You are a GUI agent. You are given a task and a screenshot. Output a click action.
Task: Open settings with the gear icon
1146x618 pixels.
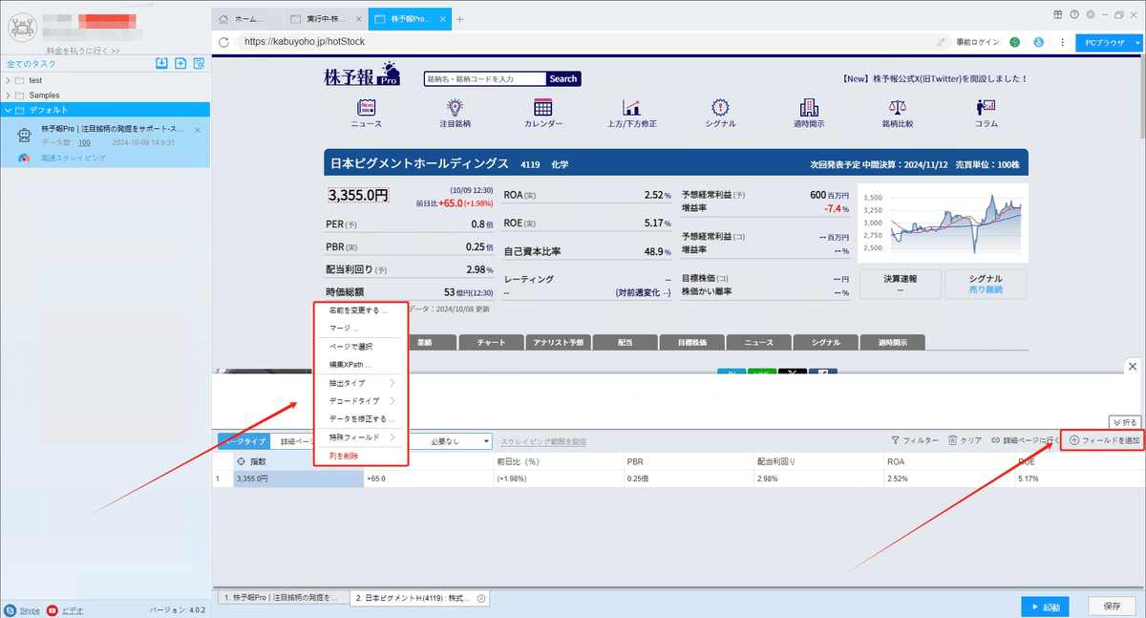click(1090, 14)
